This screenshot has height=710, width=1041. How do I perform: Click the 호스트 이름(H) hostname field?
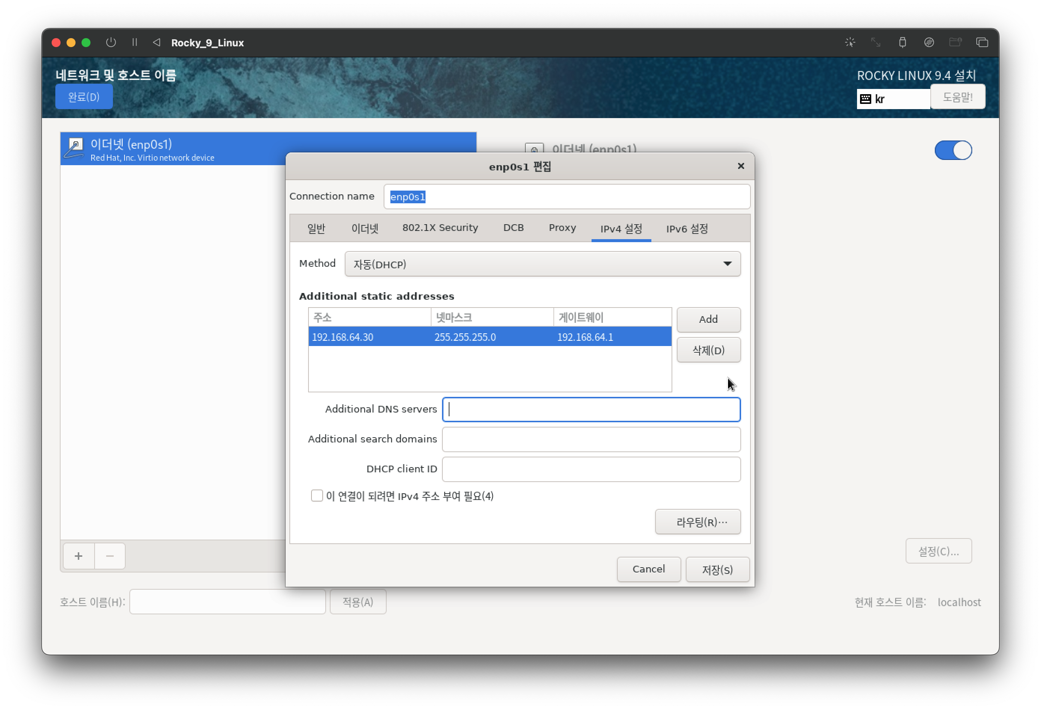point(228,602)
